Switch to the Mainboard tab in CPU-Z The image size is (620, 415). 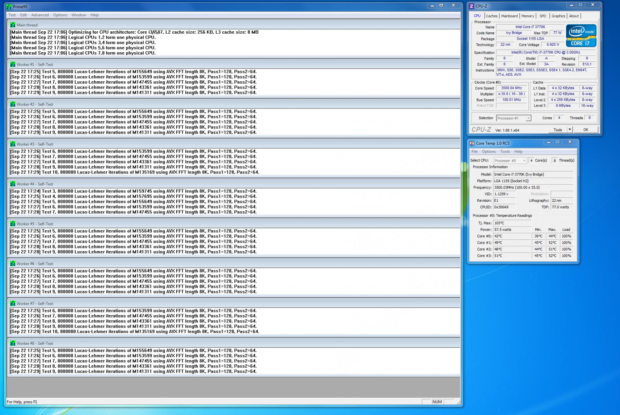[x=509, y=16]
